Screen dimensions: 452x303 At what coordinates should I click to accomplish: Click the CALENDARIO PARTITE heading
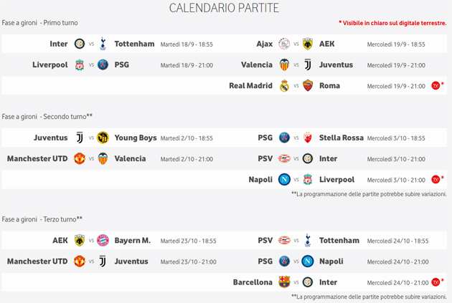coord(224,8)
